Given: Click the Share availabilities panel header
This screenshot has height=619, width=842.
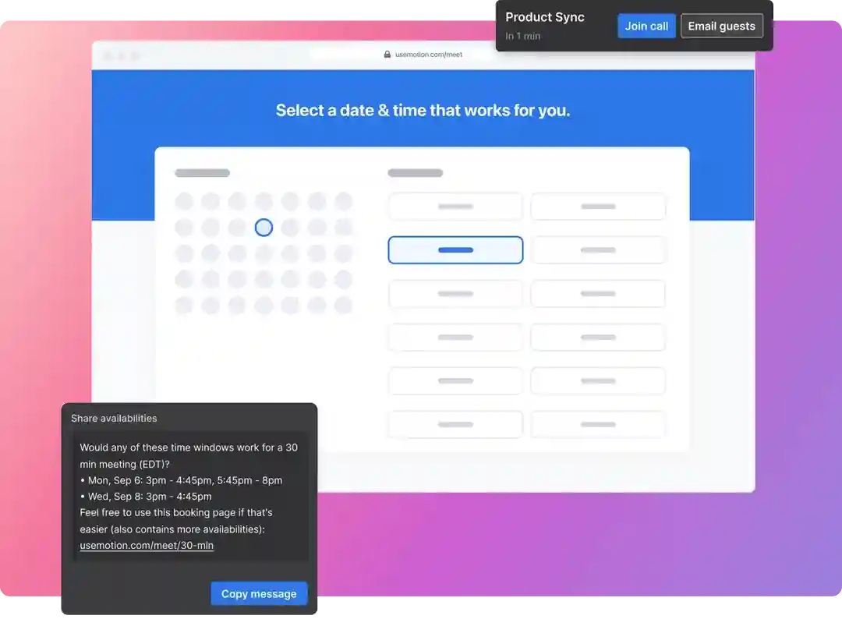Looking at the screenshot, I should 114,419.
